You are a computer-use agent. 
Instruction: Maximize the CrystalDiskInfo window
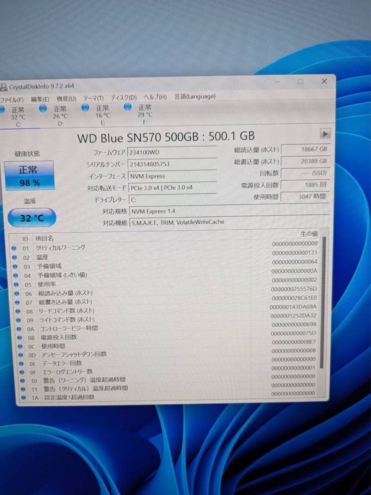click(x=301, y=82)
